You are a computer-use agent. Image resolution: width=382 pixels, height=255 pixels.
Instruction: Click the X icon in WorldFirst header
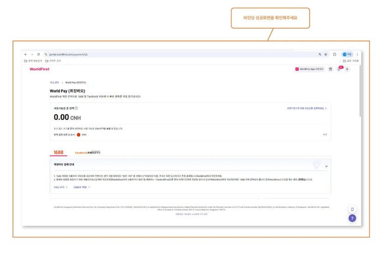coord(347,69)
